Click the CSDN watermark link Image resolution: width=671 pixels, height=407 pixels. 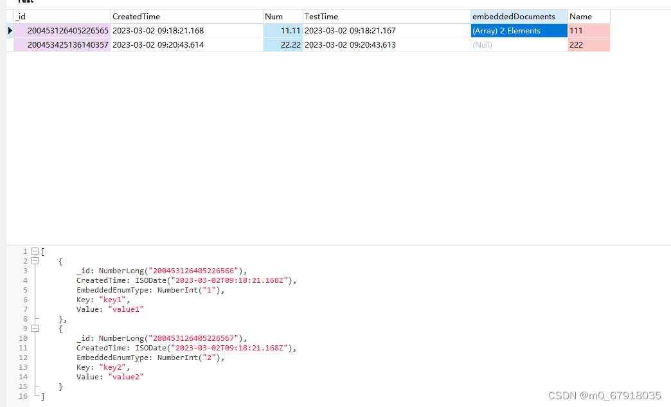pos(605,396)
